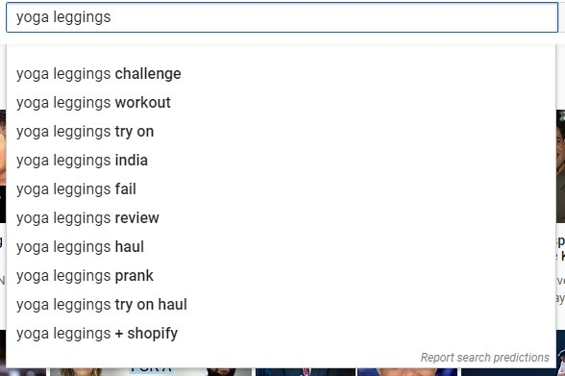This screenshot has height=376, width=565.
Task: Select 'yoga leggings challenge' suggestion
Action: [x=281, y=74]
